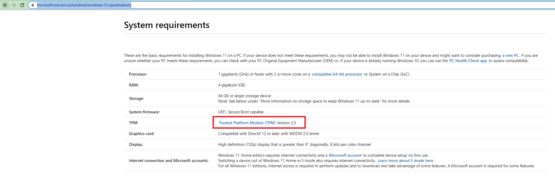This screenshot has height=181, width=555.
Task: Click the TPM row label
Action: pyautogui.click(x=134, y=123)
